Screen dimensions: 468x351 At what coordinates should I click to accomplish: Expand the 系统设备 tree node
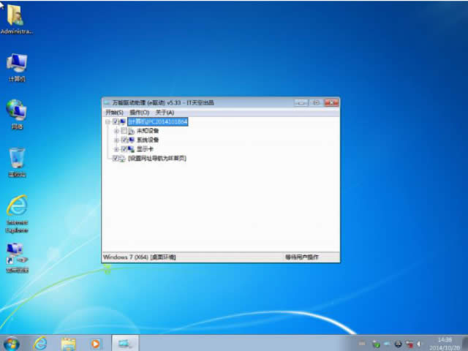pyautogui.click(x=116, y=140)
